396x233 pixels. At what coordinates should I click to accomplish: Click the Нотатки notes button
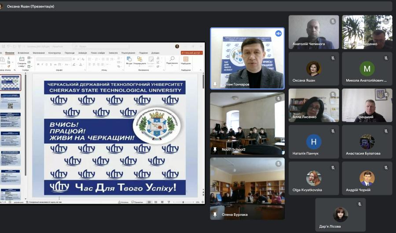(123, 202)
